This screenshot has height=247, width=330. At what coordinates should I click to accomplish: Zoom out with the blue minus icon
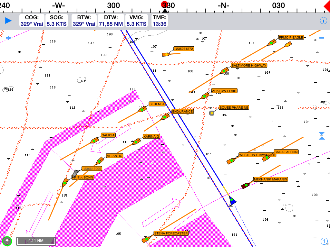[321, 38]
